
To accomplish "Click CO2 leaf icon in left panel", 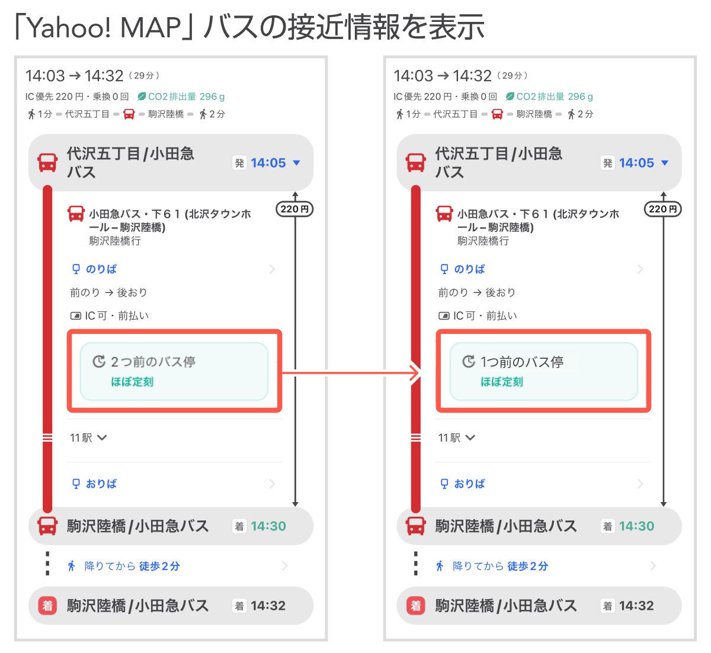I will (142, 96).
